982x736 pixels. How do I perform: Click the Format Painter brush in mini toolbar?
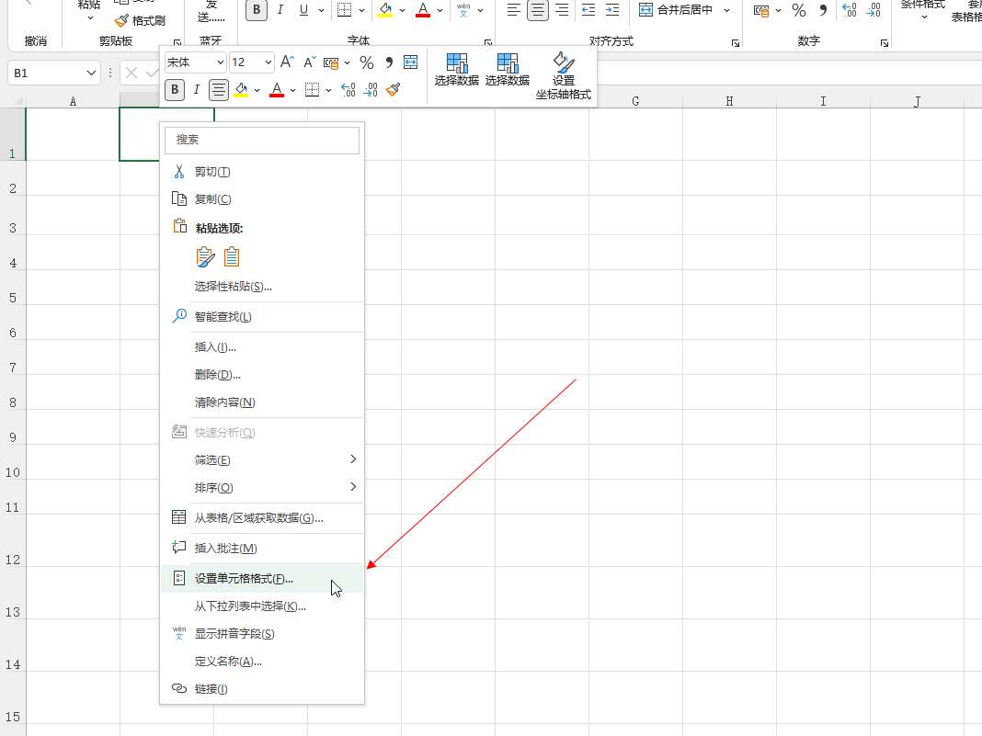click(393, 89)
